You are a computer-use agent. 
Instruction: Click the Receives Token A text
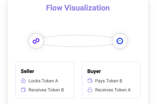tap(113, 90)
